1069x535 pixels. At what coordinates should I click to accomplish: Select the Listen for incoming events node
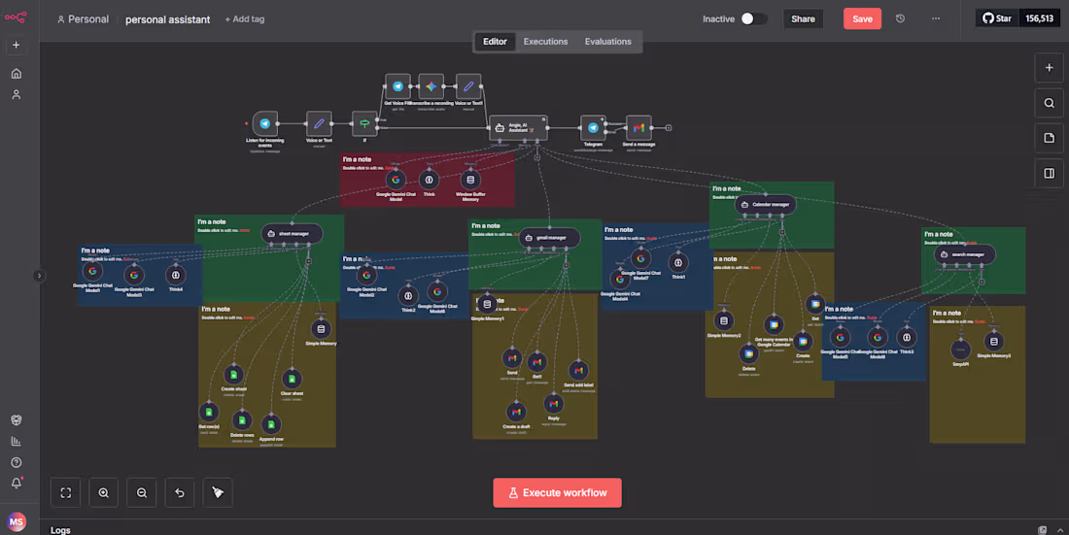pos(264,124)
